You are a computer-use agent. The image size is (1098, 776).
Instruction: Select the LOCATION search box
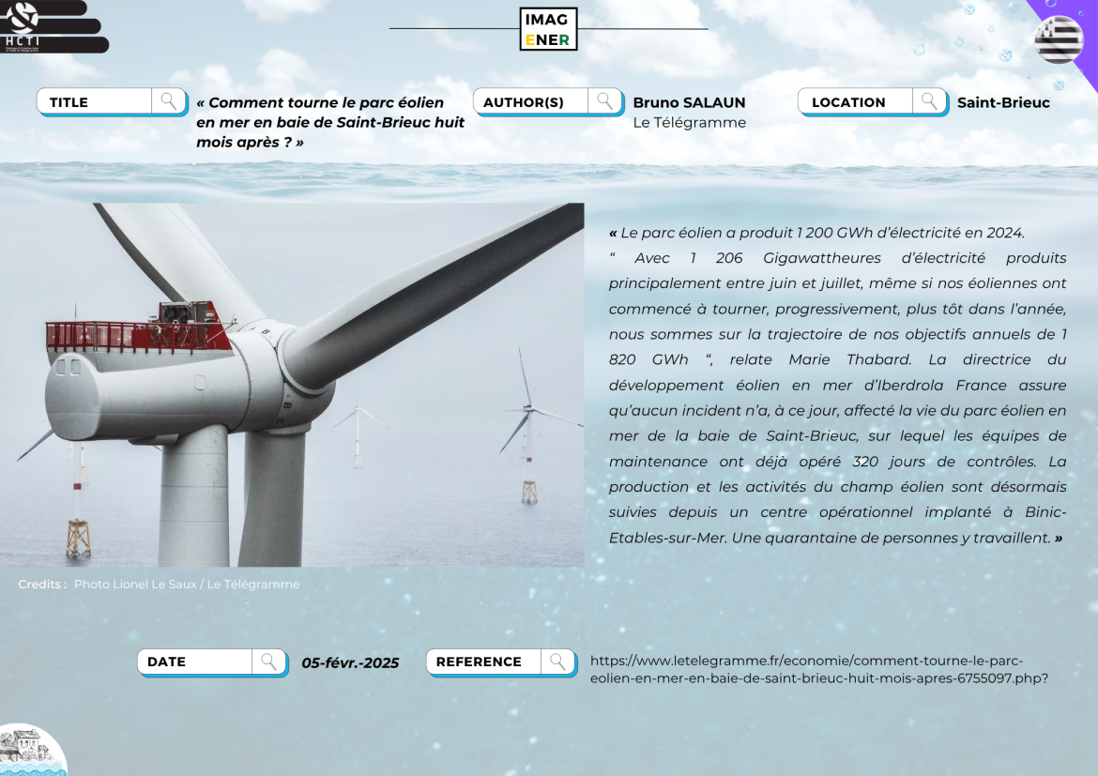pos(873,102)
